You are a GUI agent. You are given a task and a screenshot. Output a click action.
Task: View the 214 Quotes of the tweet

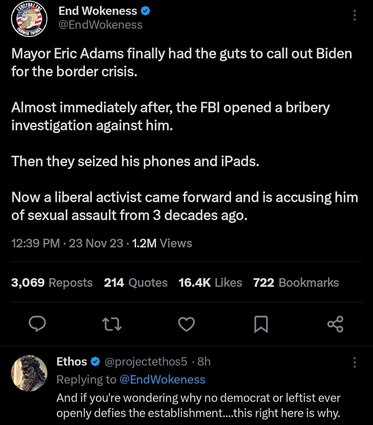tap(135, 283)
